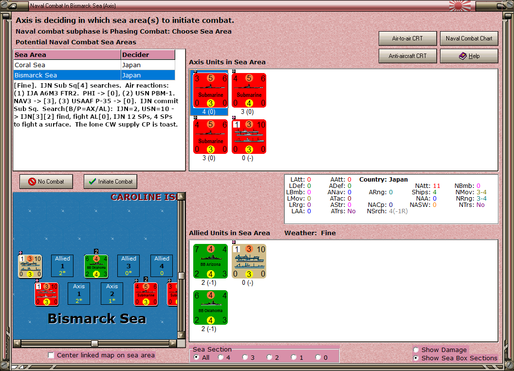Click the Decider column header
Screen dimensions: 514x371
point(148,55)
